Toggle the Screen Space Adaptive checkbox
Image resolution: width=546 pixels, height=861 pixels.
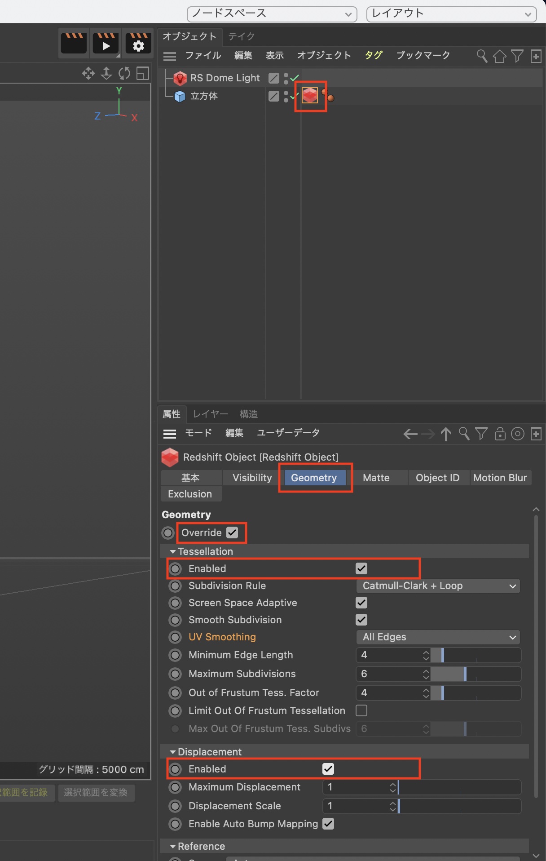[x=361, y=603]
